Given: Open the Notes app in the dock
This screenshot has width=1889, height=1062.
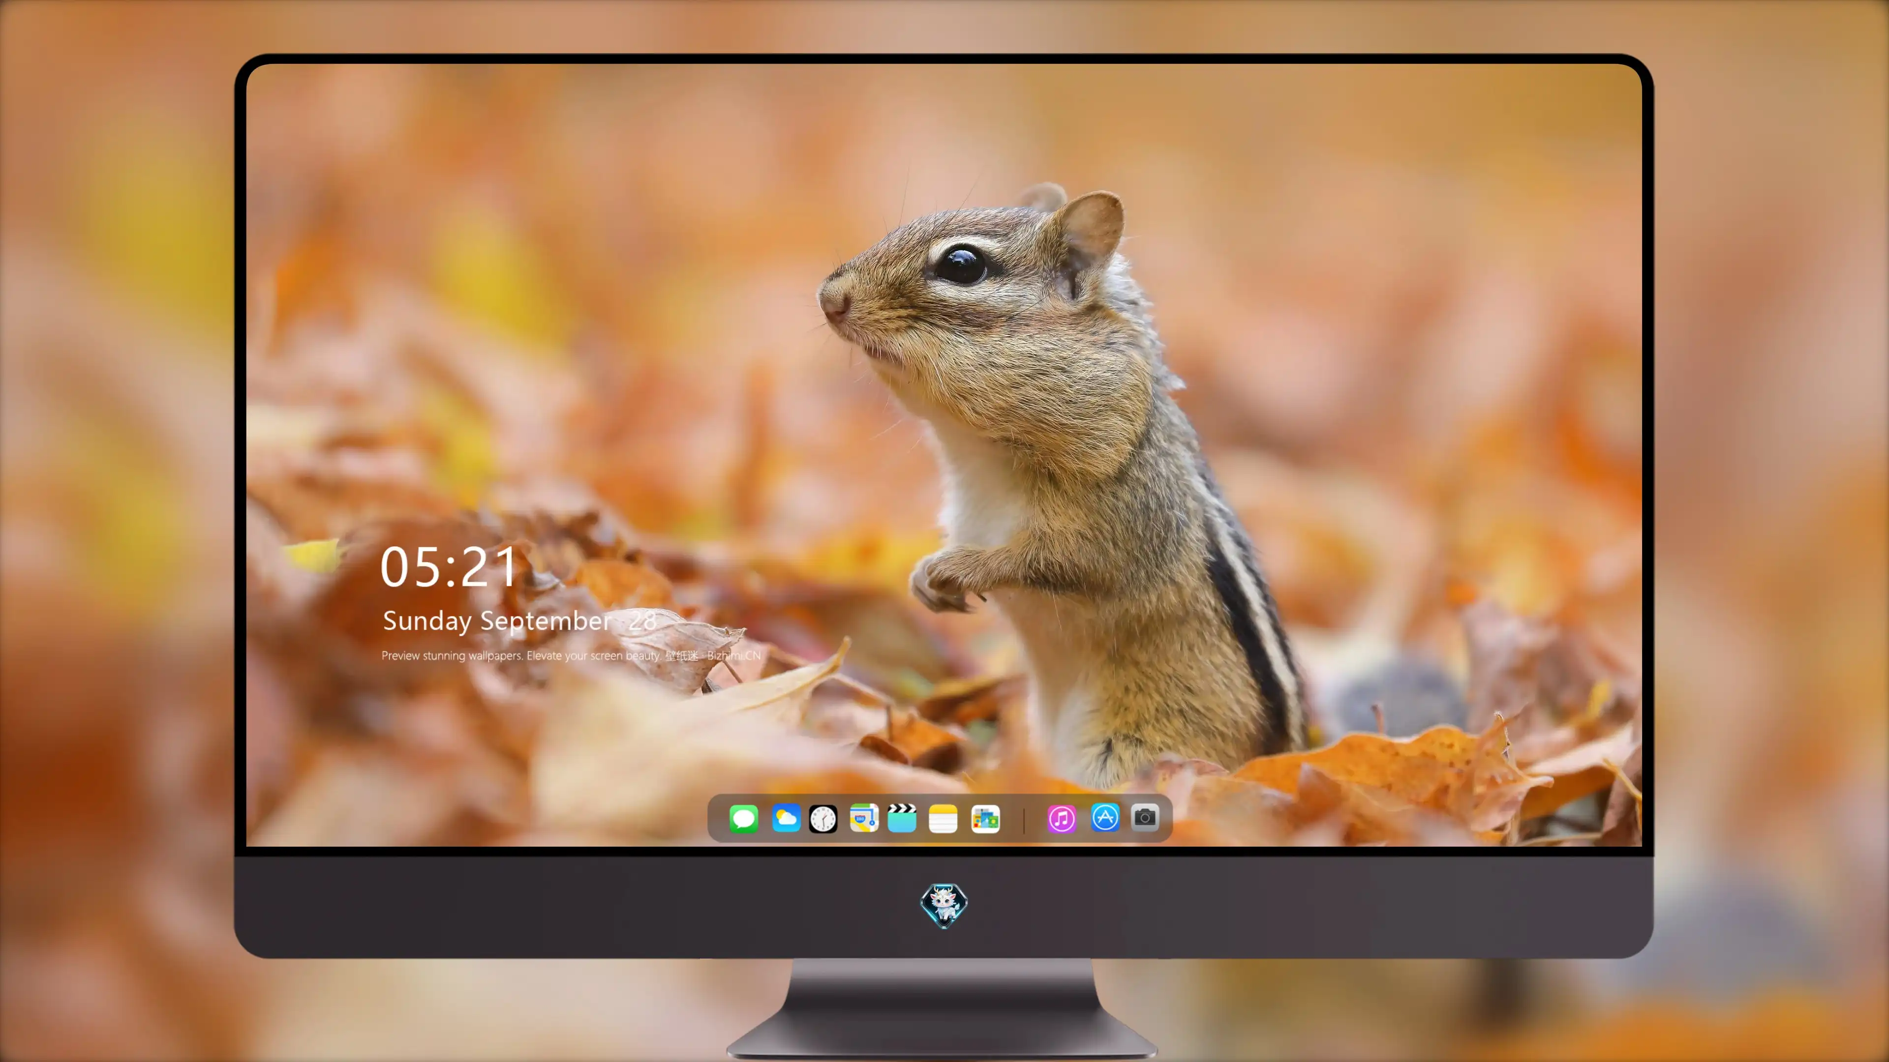Looking at the screenshot, I should [x=943, y=819].
